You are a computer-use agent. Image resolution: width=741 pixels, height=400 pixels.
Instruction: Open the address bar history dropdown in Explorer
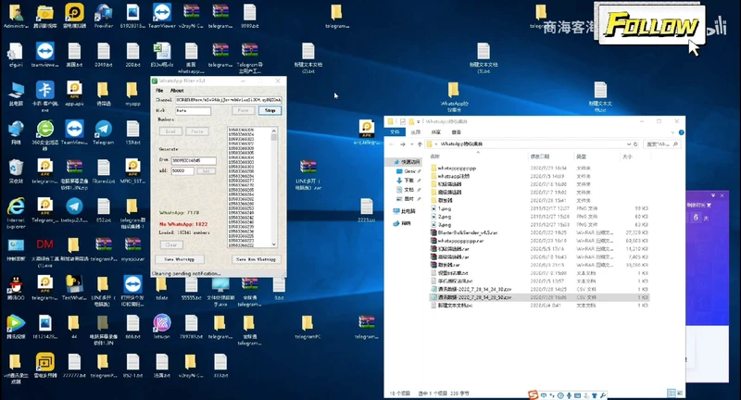(x=629, y=144)
